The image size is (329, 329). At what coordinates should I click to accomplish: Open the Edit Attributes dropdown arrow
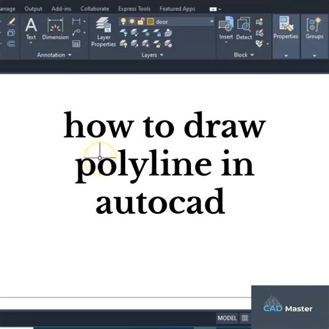point(268,44)
